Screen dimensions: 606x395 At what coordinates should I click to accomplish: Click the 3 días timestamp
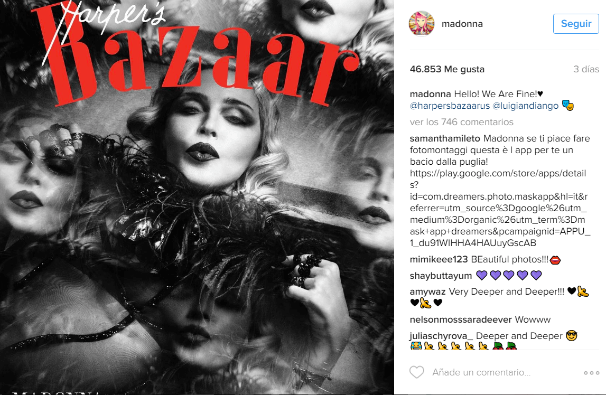coord(586,69)
